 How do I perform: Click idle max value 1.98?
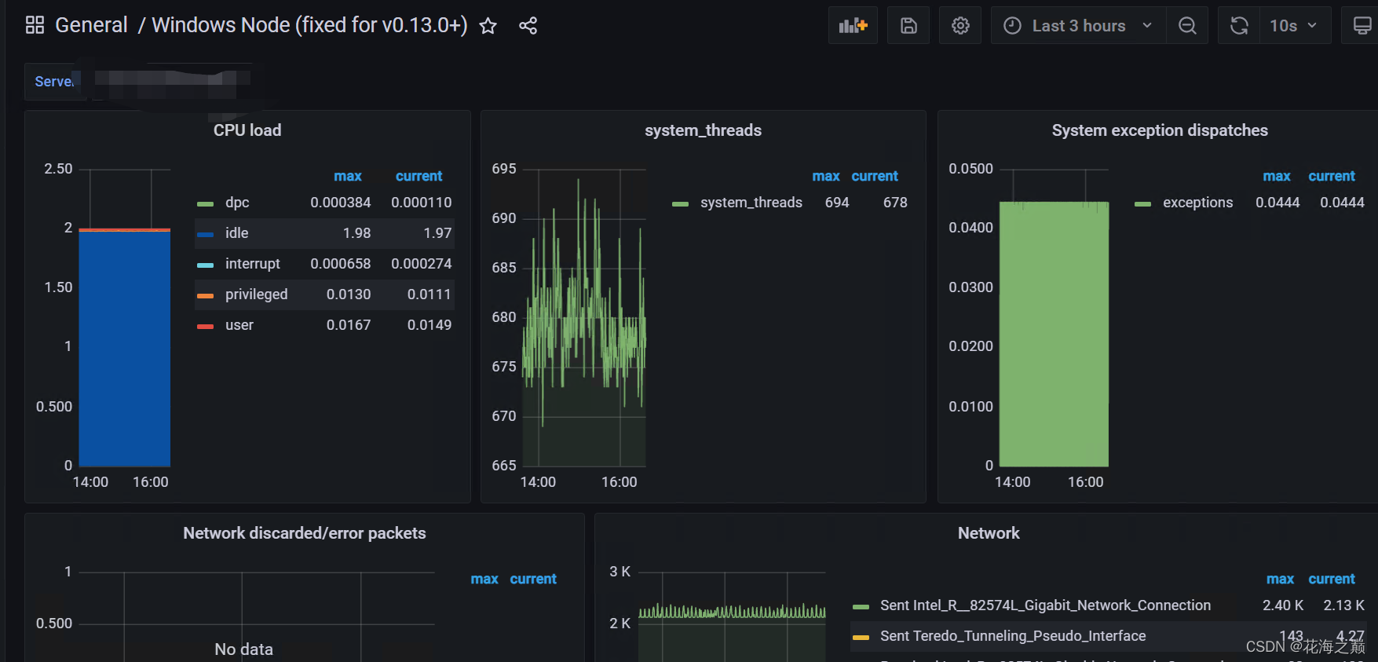[356, 233]
